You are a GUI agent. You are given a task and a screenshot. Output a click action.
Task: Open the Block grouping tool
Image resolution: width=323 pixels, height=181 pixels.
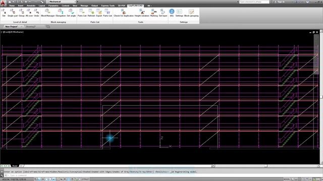point(191,13)
